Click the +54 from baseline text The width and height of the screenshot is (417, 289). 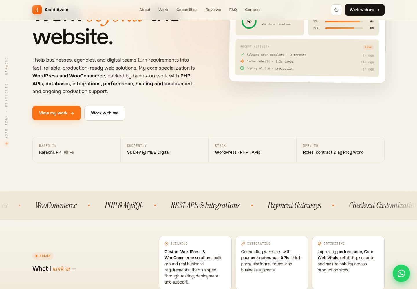pos(276,25)
